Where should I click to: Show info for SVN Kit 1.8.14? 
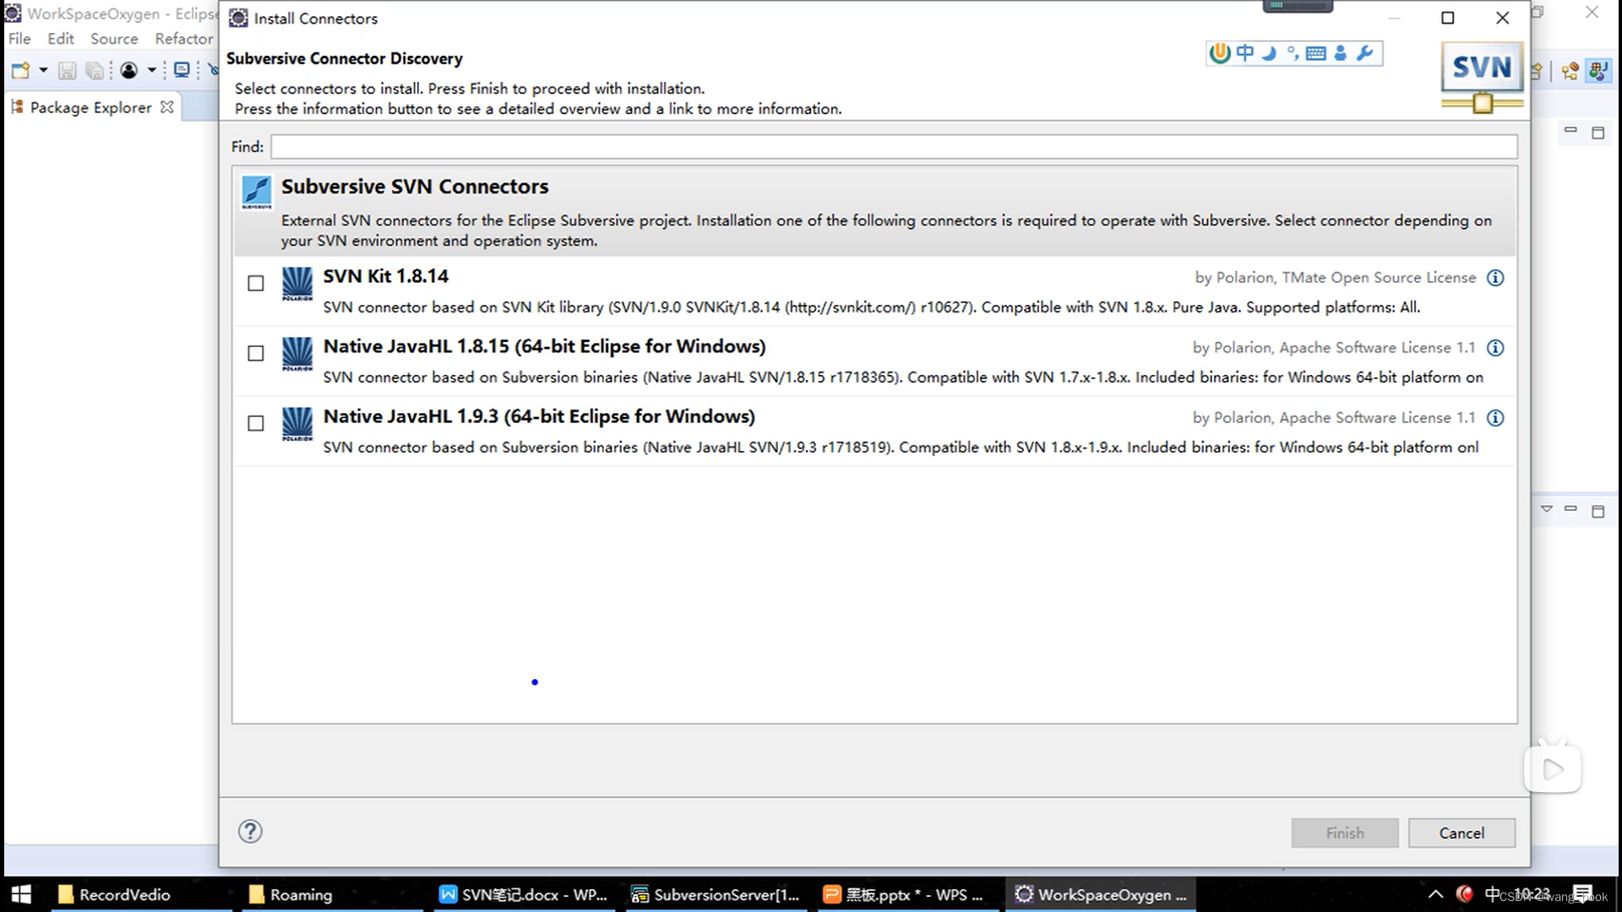click(x=1495, y=278)
